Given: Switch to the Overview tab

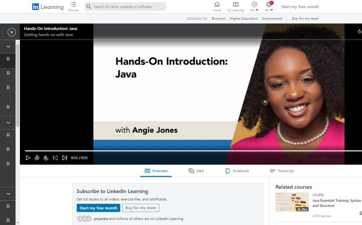Looking at the screenshot, I should tap(156, 171).
